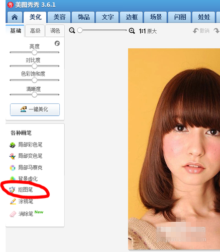Screen dimensions: 220x252
Task: Click the 亮度 label text
Action: [x=35, y=46]
